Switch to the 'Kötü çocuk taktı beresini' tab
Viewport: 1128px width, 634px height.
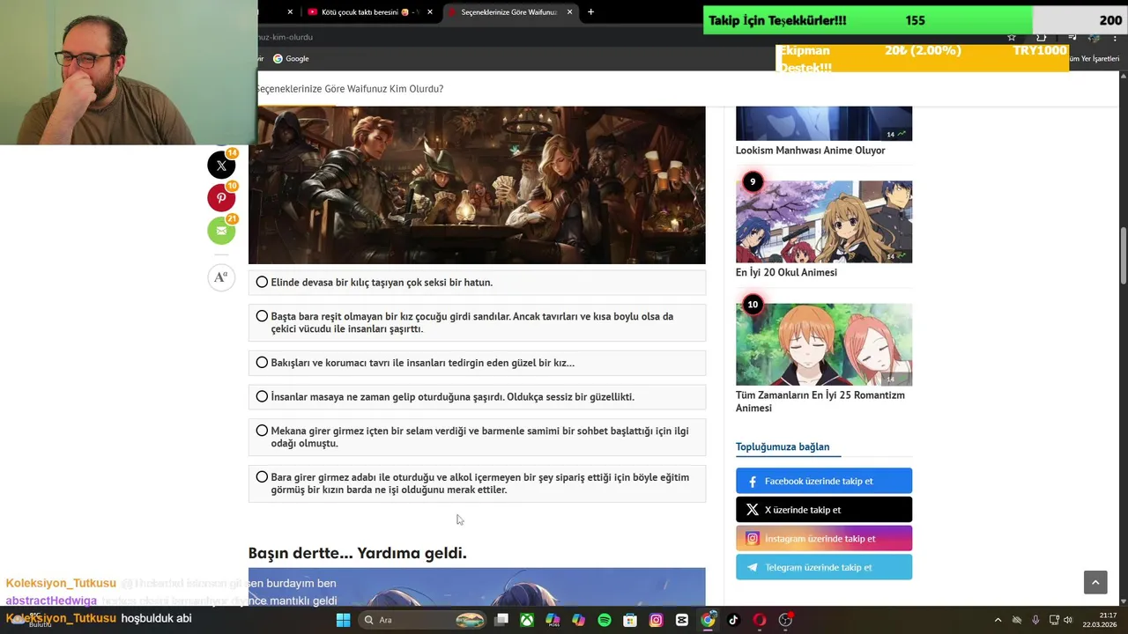[370, 12]
